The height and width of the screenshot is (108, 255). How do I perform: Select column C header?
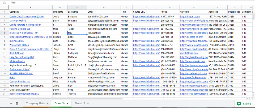click(77, 7)
